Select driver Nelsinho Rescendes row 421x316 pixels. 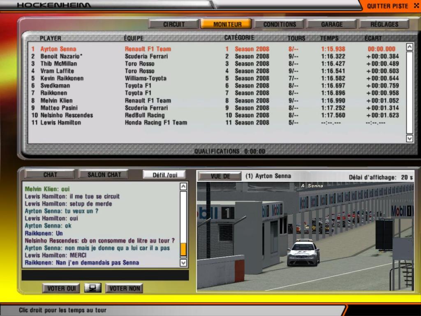click(216, 115)
